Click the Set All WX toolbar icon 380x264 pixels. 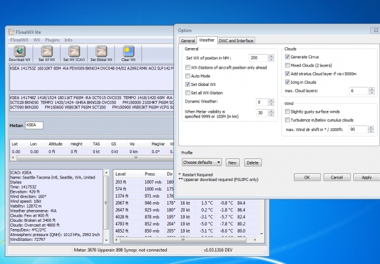[x=47, y=52]
